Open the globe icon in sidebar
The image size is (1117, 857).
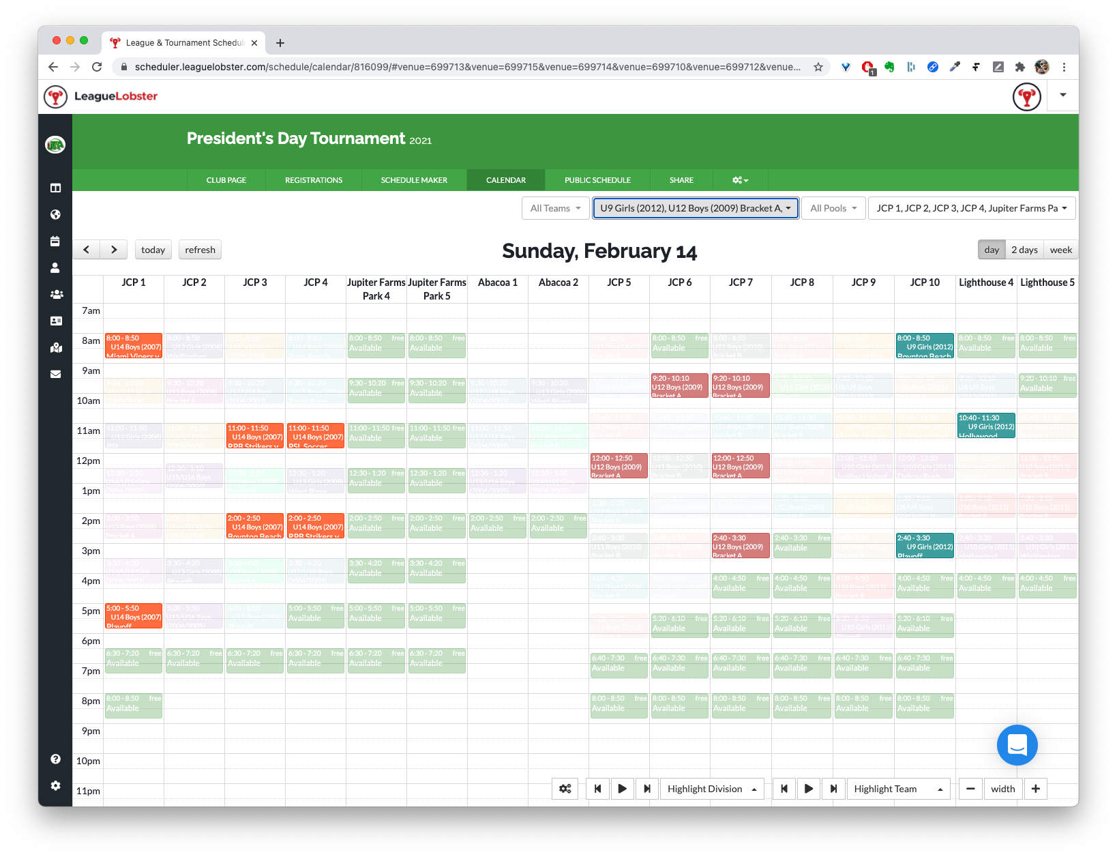point(55,214)
